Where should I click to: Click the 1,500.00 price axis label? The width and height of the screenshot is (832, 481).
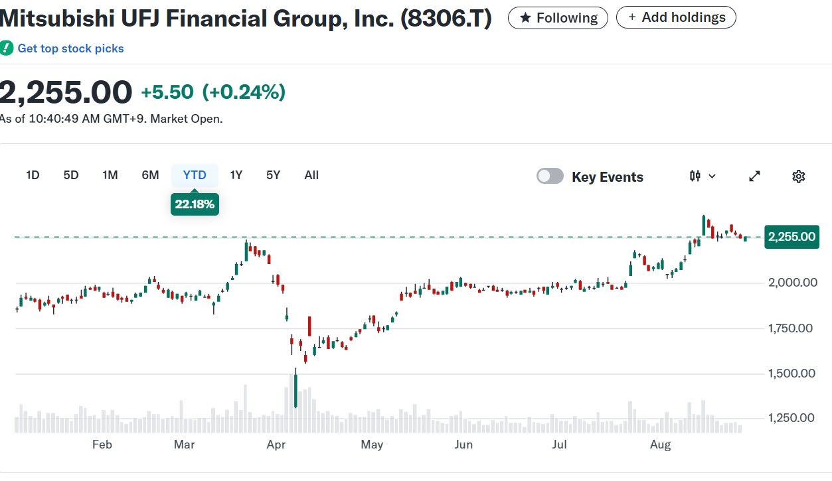(x=790, y=374)
